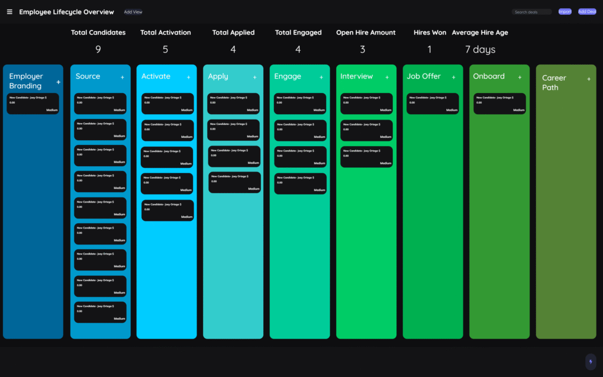The width and height of the screenshot is (603, 377).
Task: Open the candidate card in Job Offer column
Action: (433, 103)
